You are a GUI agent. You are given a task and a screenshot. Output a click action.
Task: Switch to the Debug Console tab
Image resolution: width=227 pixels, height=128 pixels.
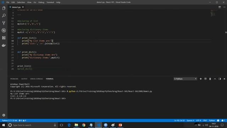coord(37,79)
